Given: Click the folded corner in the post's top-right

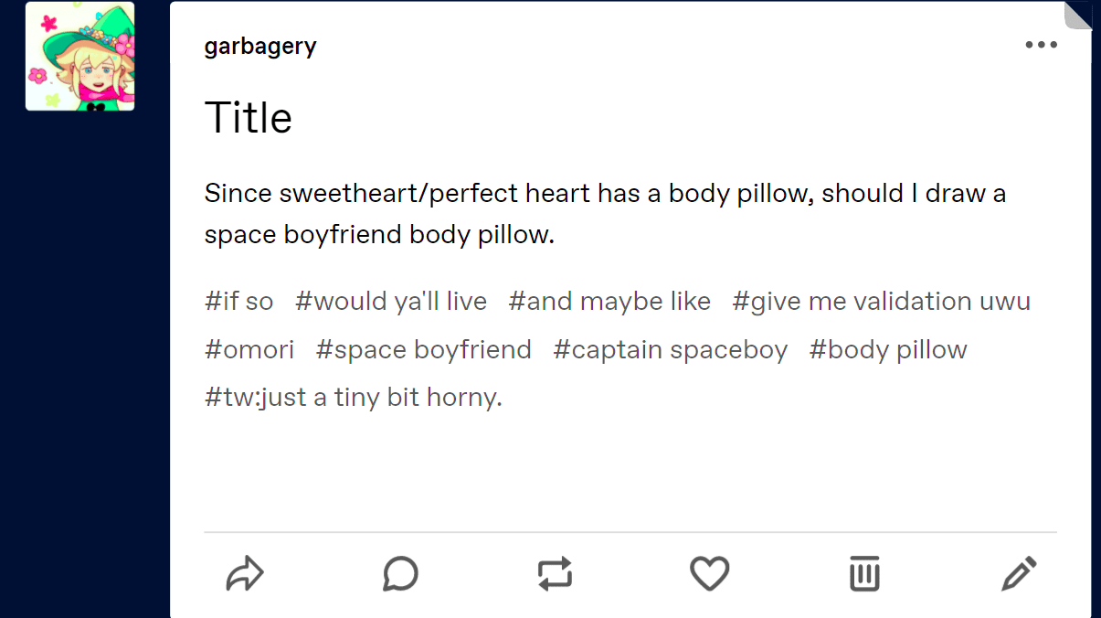Looking at the screenshot, I should pyautogui.click(x=1079, y=16).
